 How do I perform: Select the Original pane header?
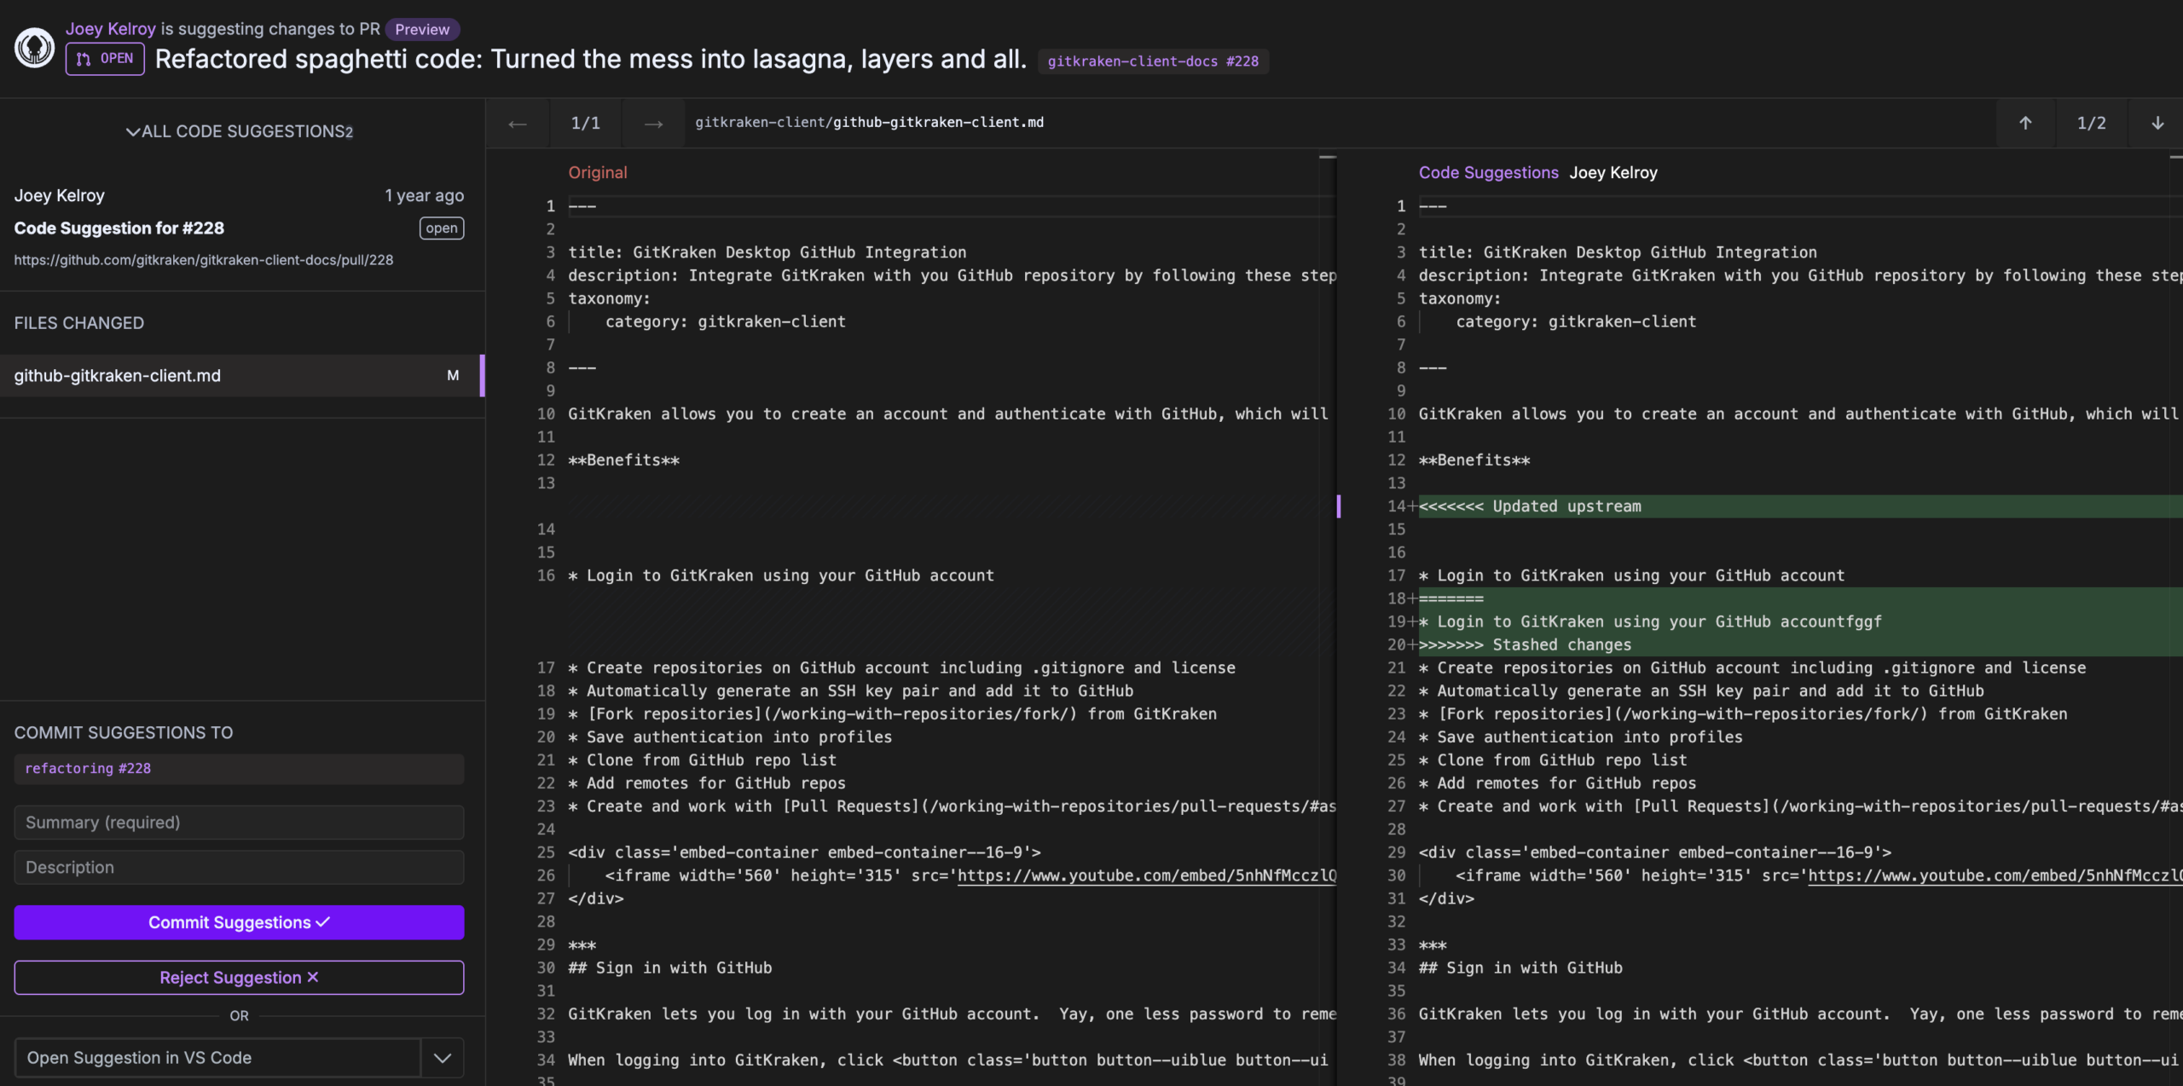click(x=597, y=172)
